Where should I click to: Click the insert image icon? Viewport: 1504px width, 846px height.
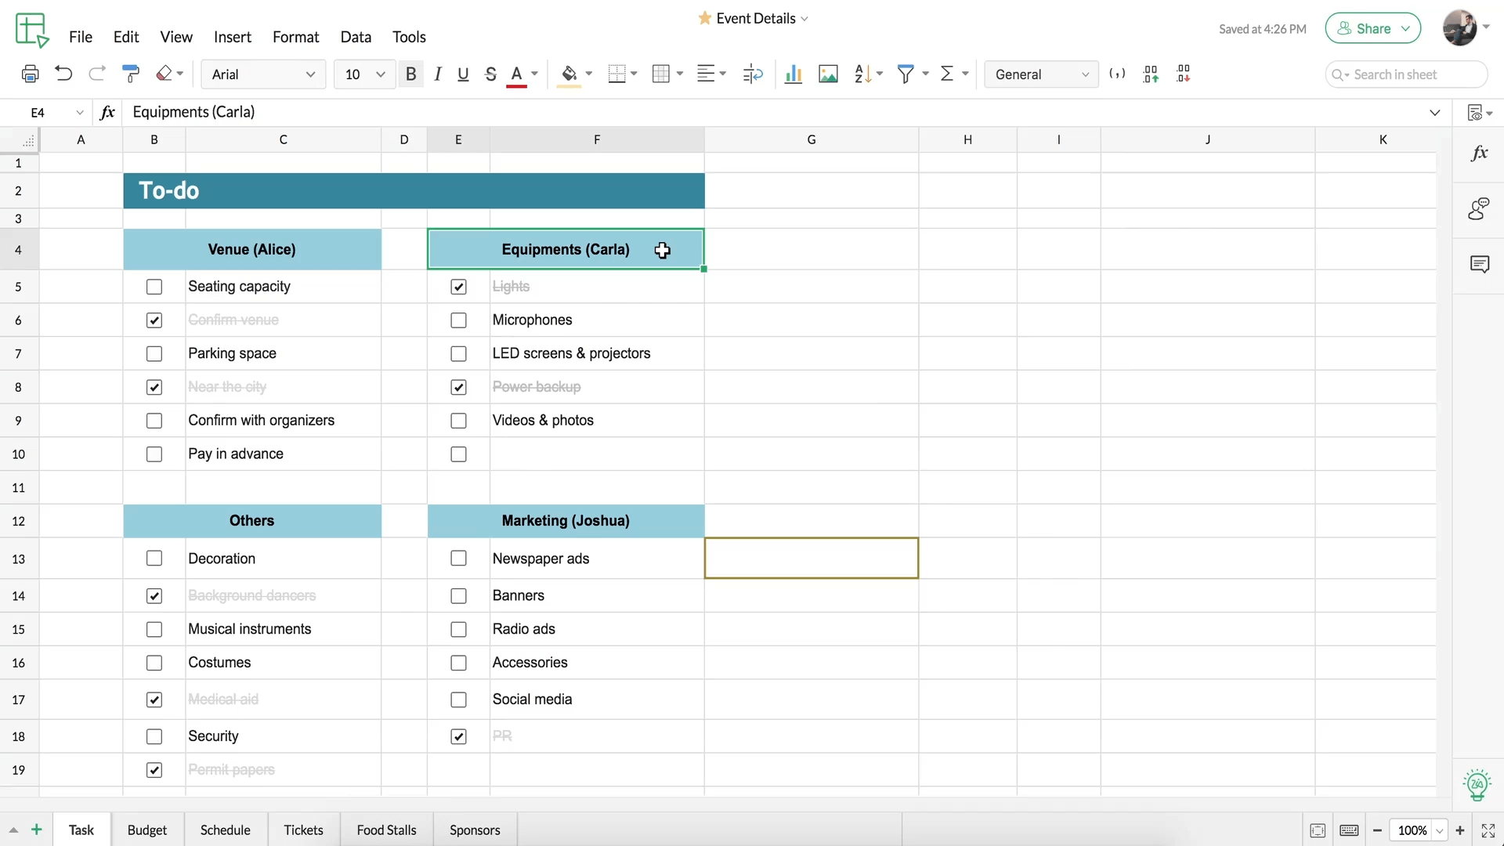click(828, 74)
